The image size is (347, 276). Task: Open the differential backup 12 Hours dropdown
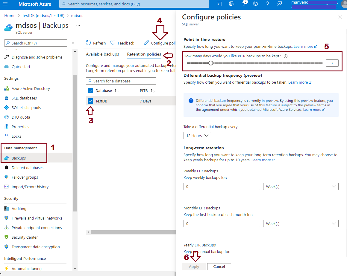[x=197, y=136]
